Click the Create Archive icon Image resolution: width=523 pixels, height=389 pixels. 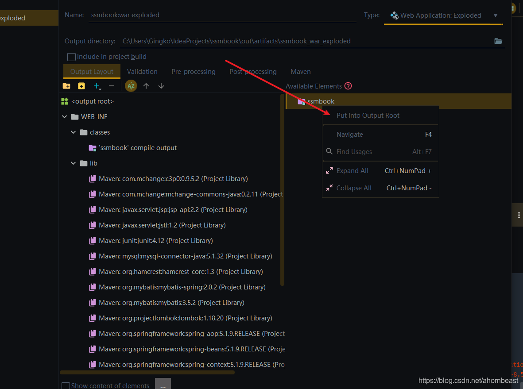point(81,85)
